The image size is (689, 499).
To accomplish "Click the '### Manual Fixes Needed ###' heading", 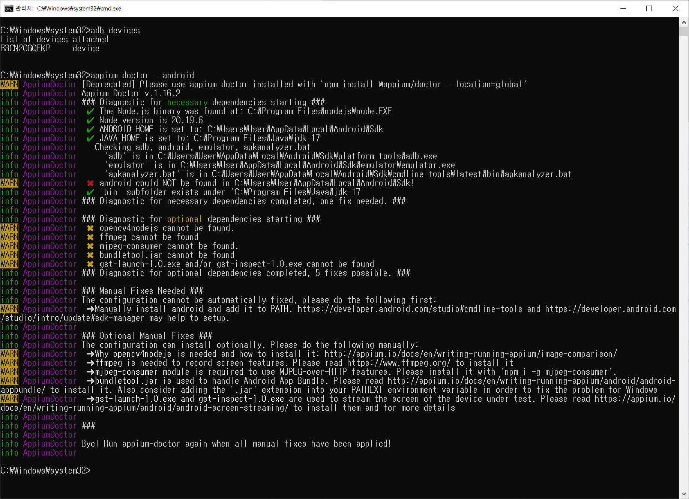I will (x=143, y=291).
